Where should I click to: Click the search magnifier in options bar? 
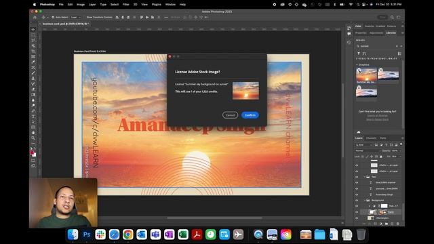[392, 17]
